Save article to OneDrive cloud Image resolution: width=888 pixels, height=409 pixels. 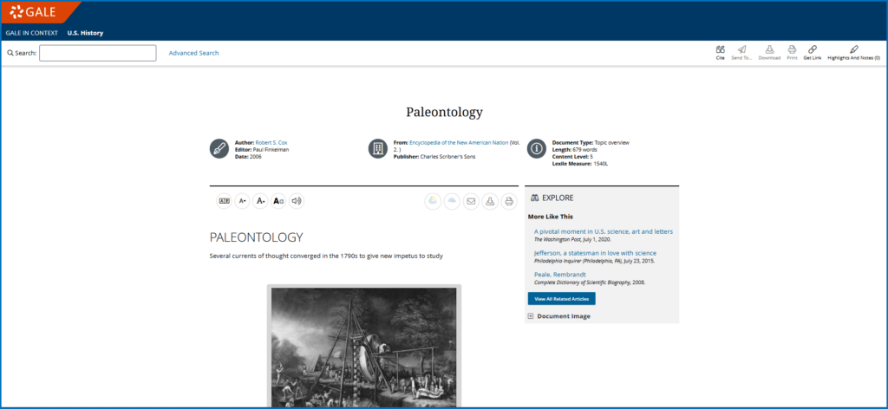tap(452, 201)
